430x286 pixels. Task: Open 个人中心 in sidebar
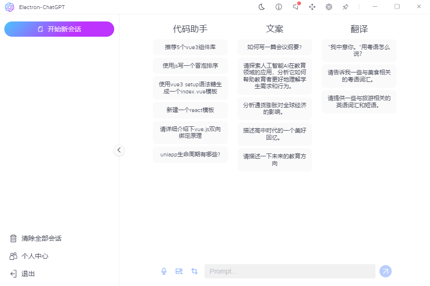(35, 256)
